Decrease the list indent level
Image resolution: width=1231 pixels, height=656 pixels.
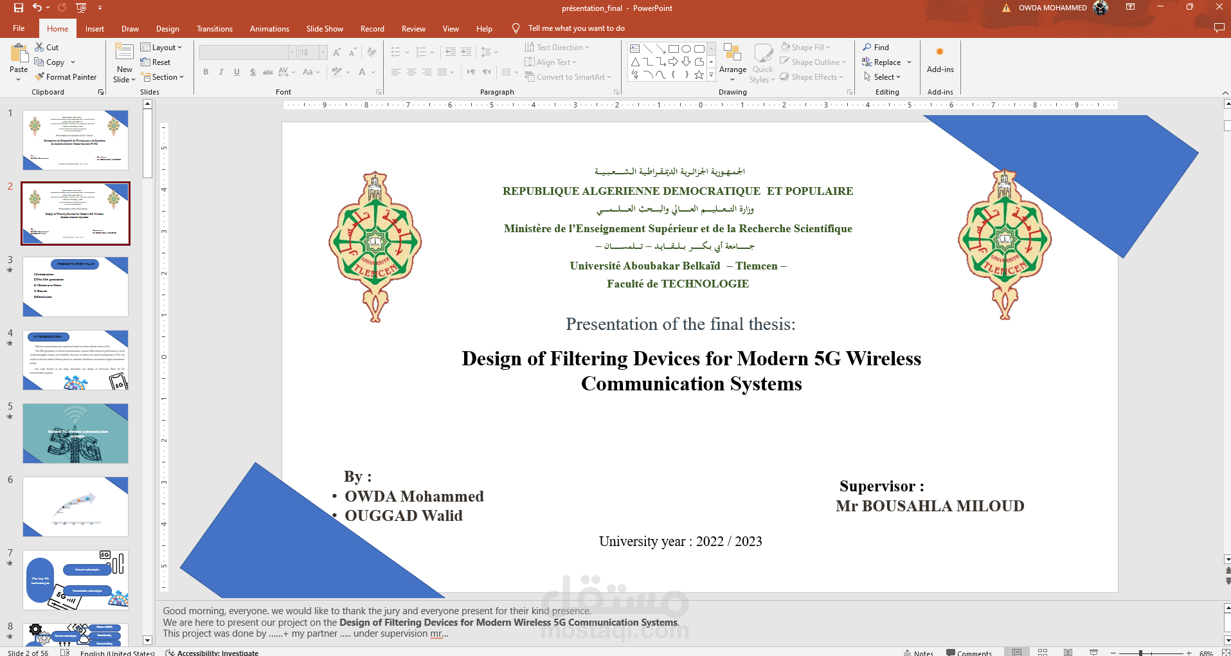pyautogui.click(x=450, y=52)
